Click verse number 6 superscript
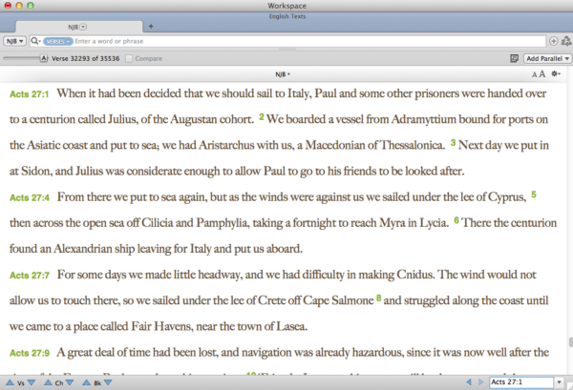The image size is (573, 390). 456,220
